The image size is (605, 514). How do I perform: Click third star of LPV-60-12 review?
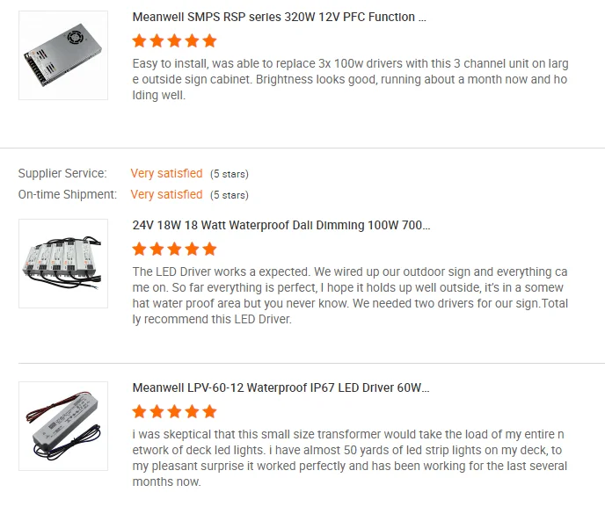pos(174,411)
